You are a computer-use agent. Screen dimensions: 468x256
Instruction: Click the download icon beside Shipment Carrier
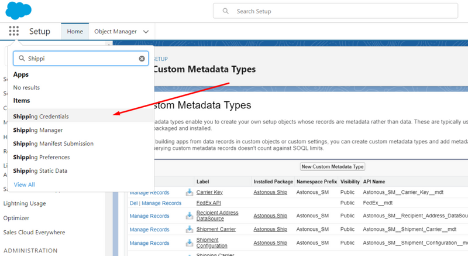(x=189, y=230)
